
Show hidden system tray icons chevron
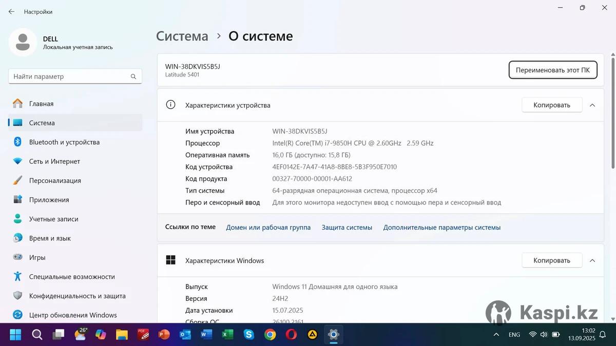click(496, 335)
